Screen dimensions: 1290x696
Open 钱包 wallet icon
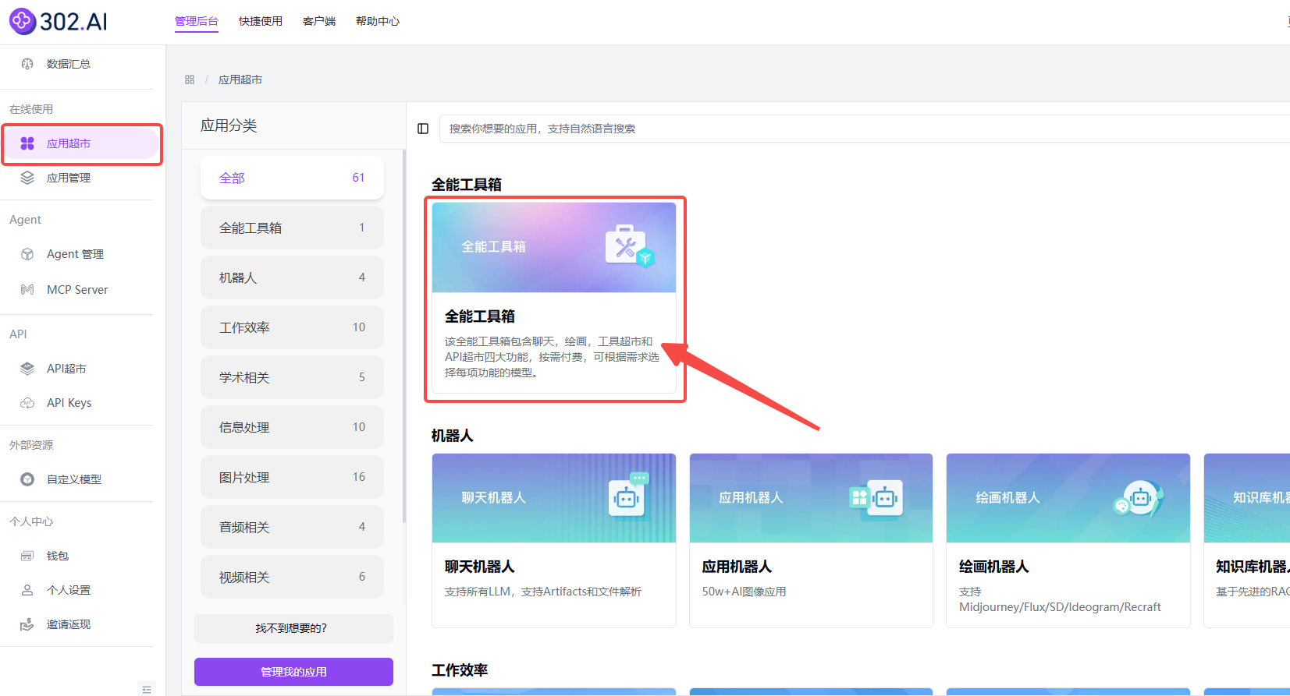[27, 556]
